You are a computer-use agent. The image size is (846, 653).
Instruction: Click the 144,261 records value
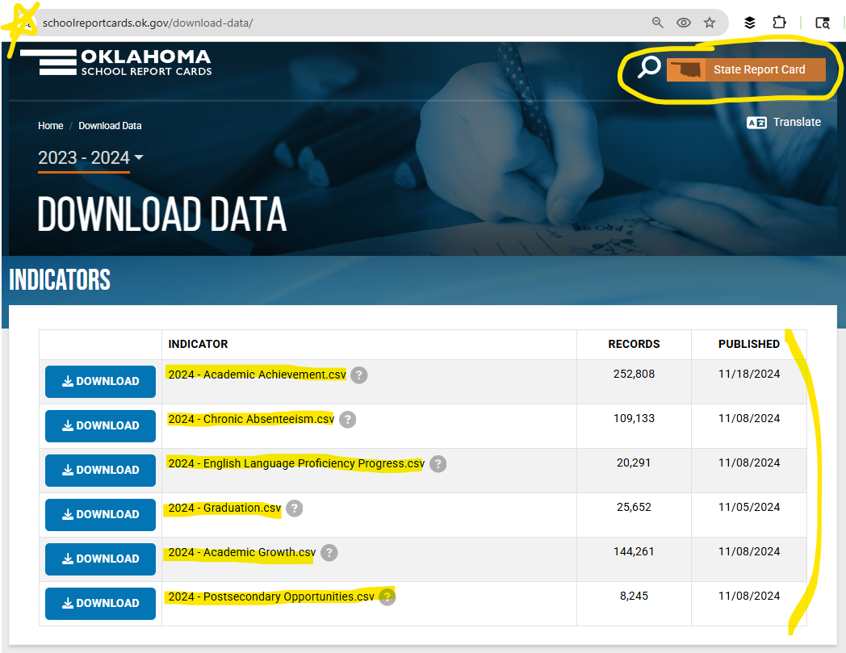[634, 551]
